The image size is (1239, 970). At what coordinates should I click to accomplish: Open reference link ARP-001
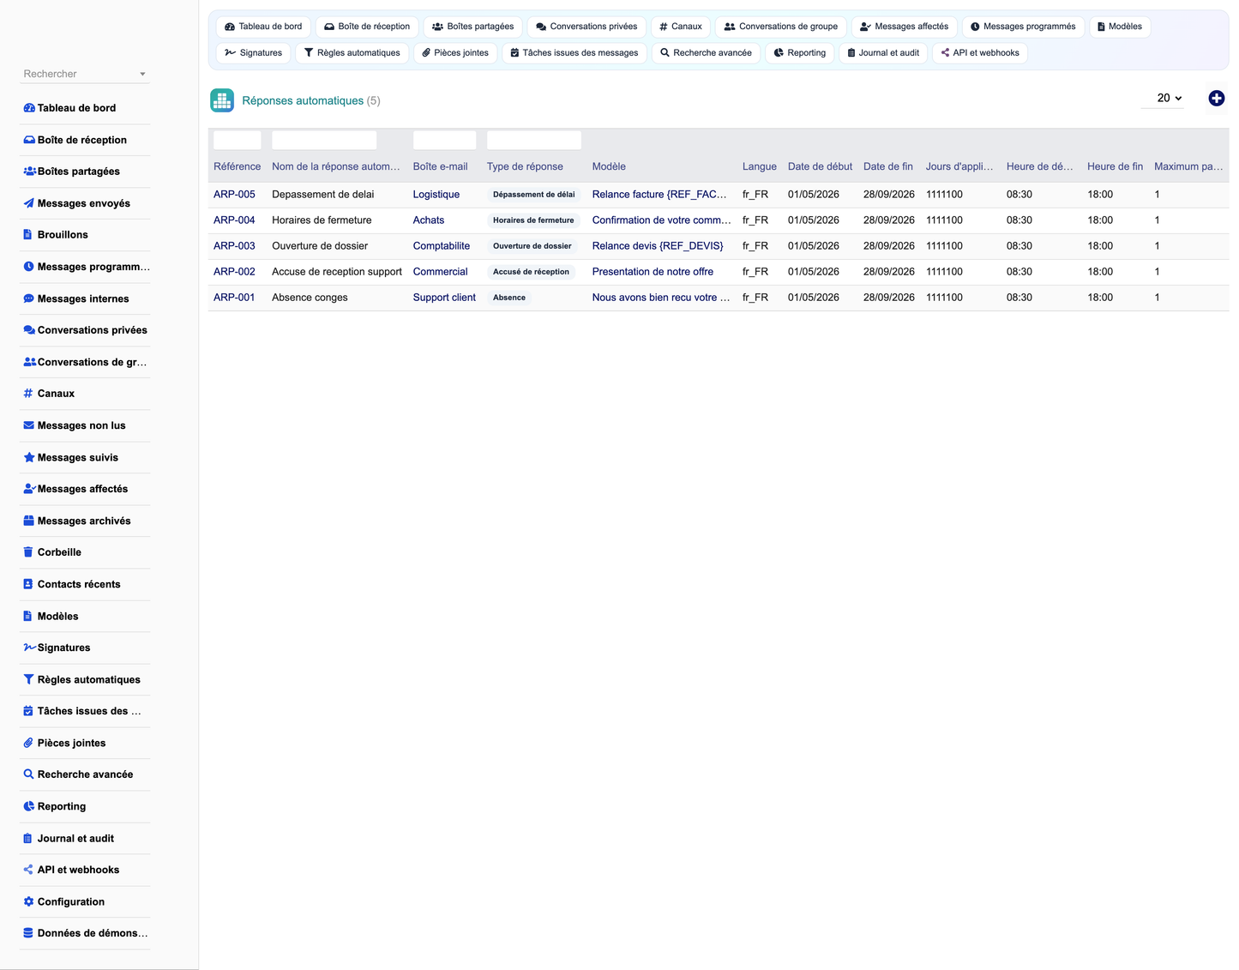[234, 298]
